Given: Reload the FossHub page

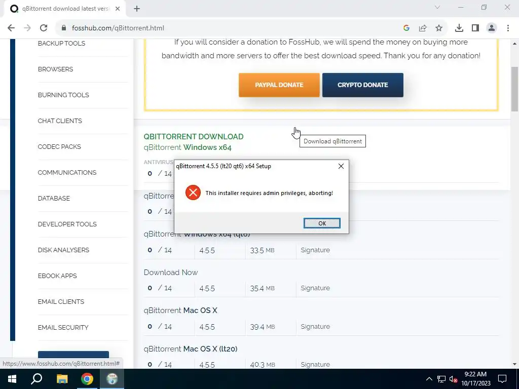Looking at the screenshot, I should click(44, 28).
